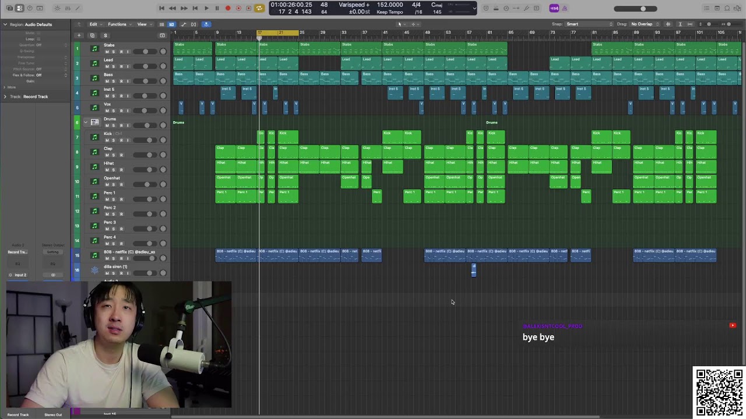Open the Library panel icon

click(x=9, y=8)
